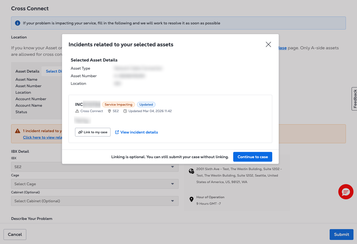Click 'Click here to view' related link
The height and width of the screenshot is (244, 357).
[x=43, y=137]
